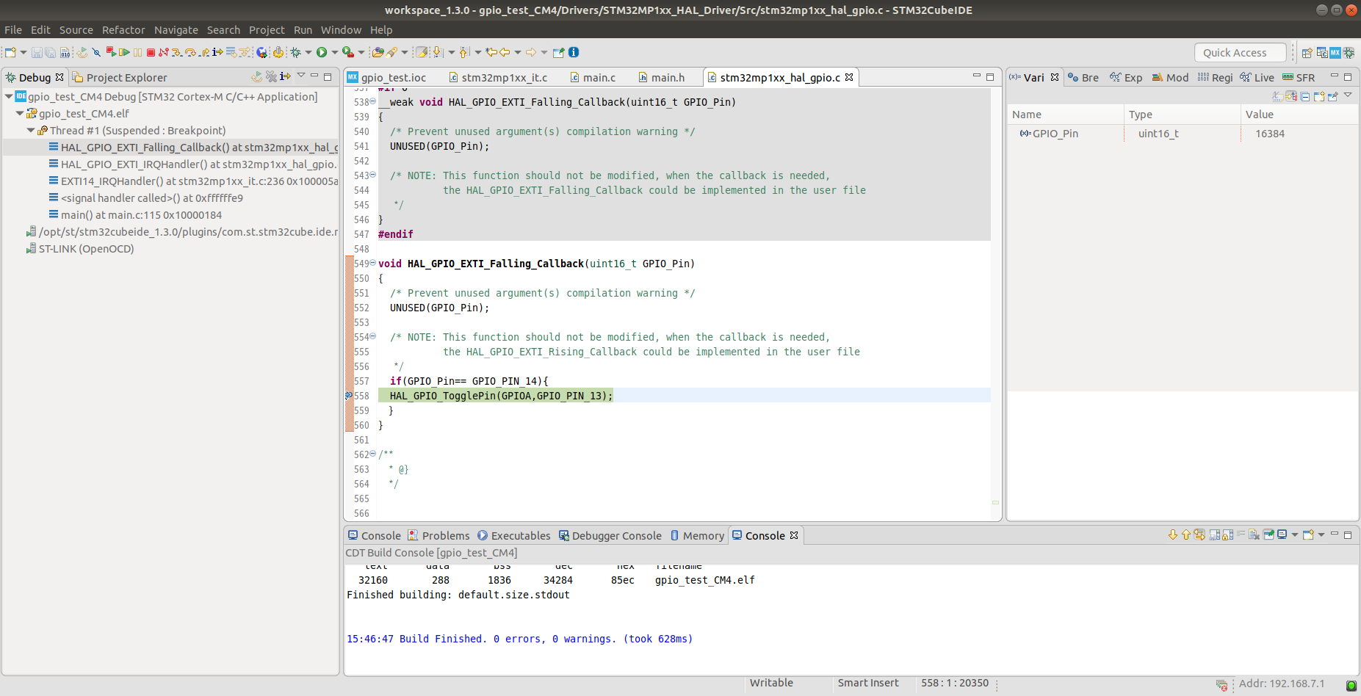Jump to next error in console
The height and width of the screenshot is (696, 1361).
click(x=1173, y=535)
